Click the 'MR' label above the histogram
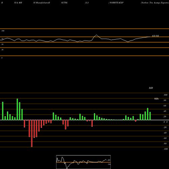This screenshot has height=169, width=169. pos(151,88)
